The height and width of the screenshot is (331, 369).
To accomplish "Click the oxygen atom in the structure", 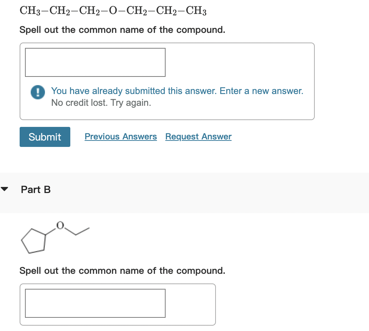I will click(x=60, y=226).
